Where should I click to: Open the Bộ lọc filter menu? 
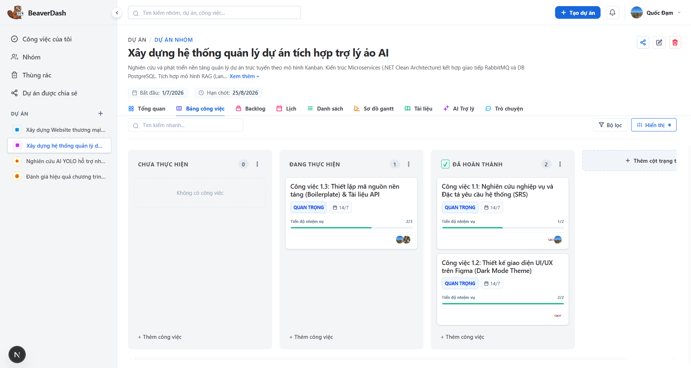[x=610, y=125]
